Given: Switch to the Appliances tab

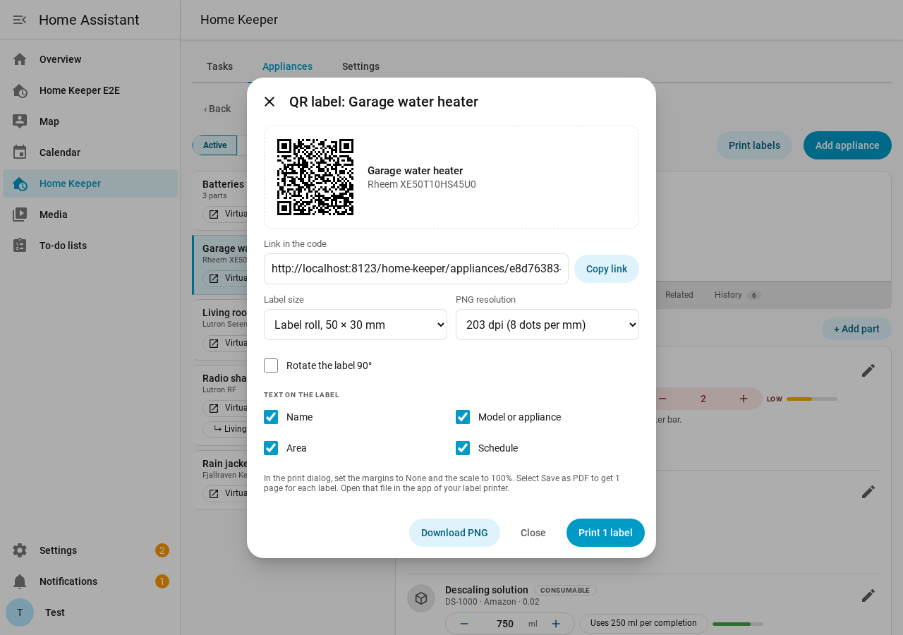Looking at the screenshot, I should click(x=287, y=66).
